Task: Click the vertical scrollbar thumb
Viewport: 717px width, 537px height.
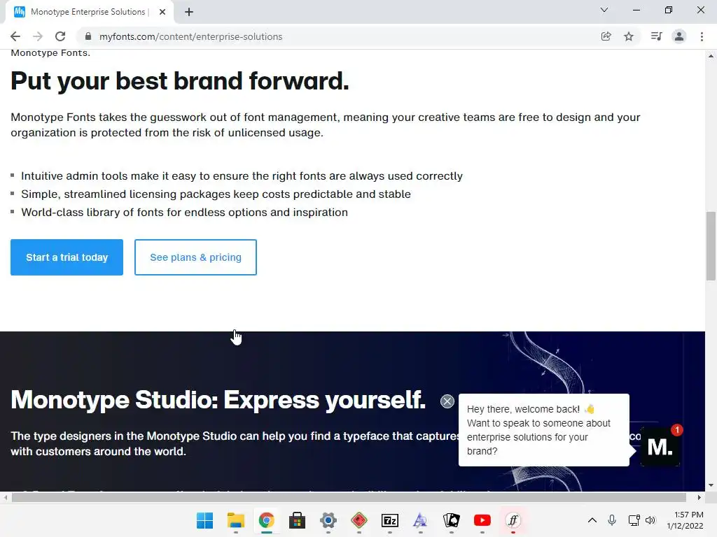Action: 711,246
